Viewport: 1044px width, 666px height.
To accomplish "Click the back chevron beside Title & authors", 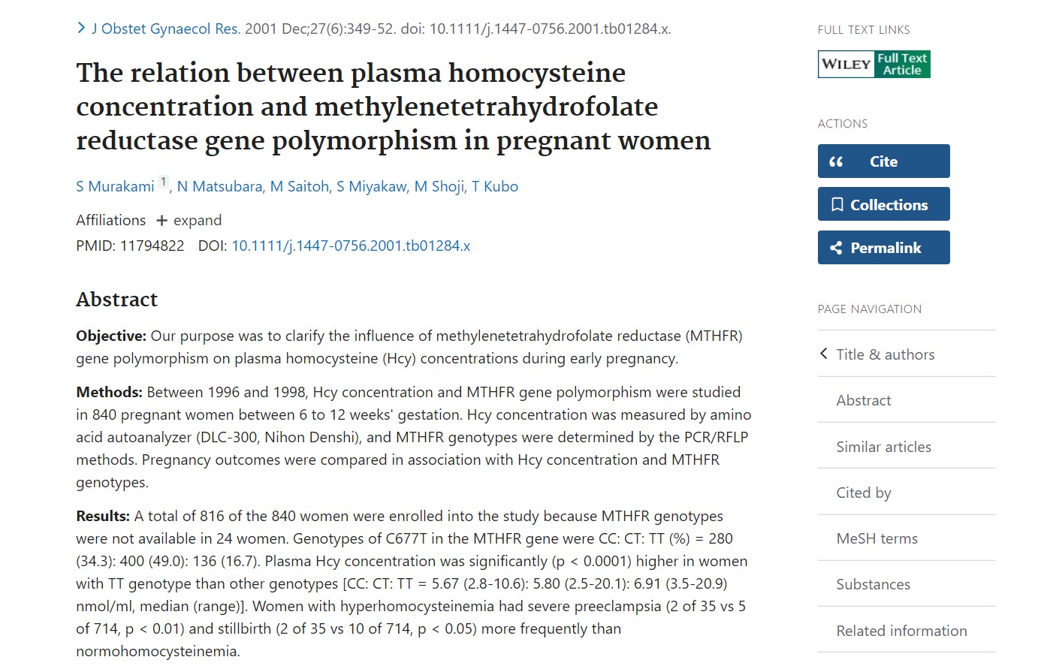I will [824, 354].
